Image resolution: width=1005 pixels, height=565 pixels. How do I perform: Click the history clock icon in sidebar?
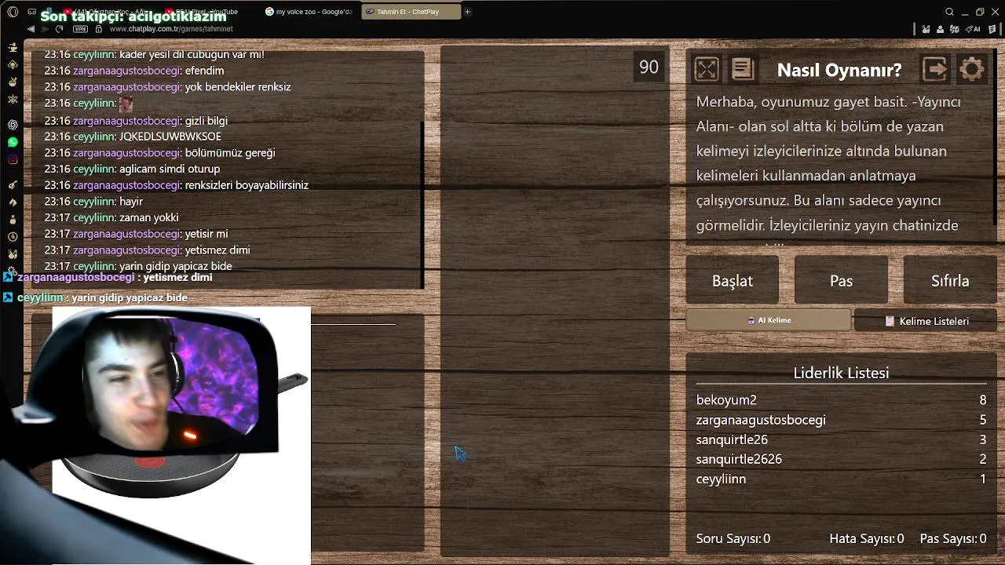[13, 236]
